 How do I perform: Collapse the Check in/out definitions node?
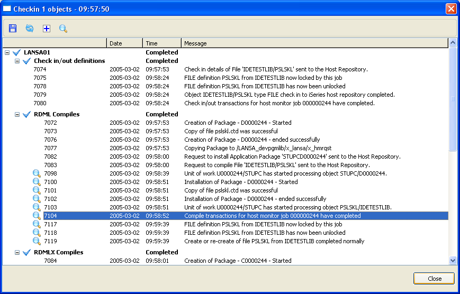[x=17, y=61]
